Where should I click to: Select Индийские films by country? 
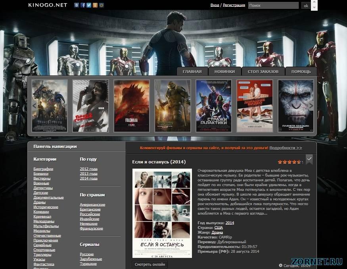[89, 219]
